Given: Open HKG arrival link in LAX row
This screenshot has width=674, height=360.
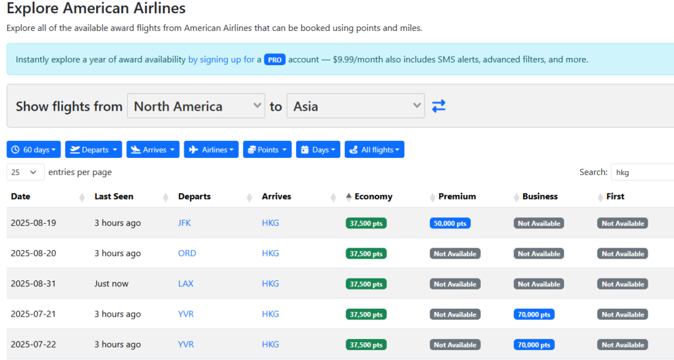Looking at the screenshot, I should (x=271, y=284).
